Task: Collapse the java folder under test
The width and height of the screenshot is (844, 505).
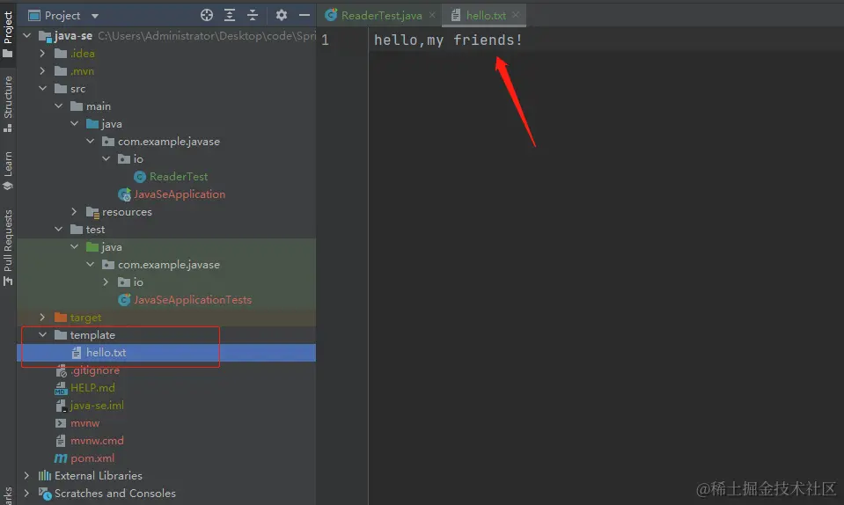Action: 74,247
